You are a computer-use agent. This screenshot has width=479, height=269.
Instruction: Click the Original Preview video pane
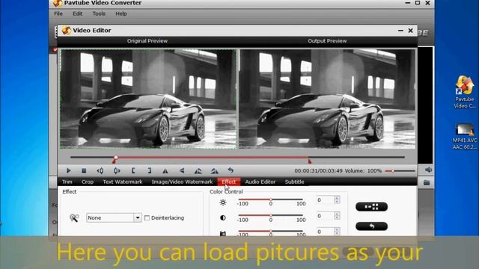[x=148, y=99]
